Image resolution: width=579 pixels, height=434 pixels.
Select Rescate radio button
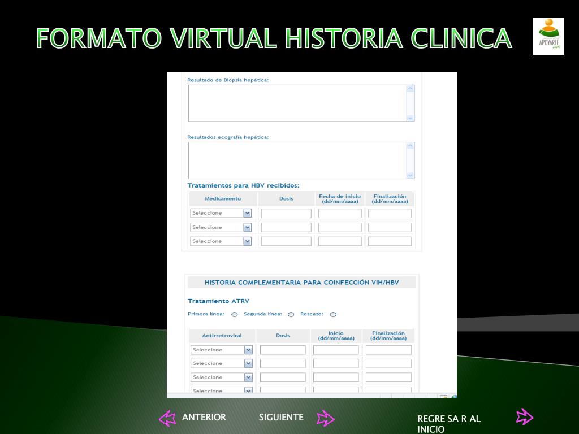point(333,314)
